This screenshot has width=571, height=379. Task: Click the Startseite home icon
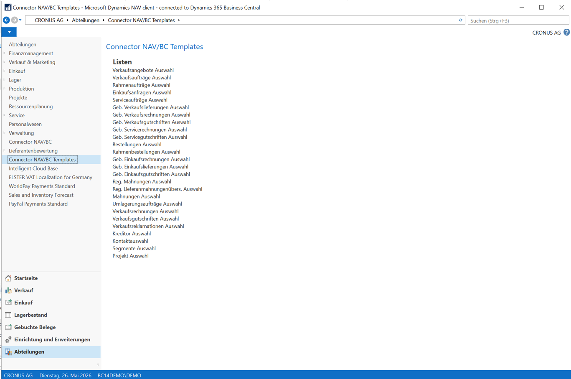[8, 278]
